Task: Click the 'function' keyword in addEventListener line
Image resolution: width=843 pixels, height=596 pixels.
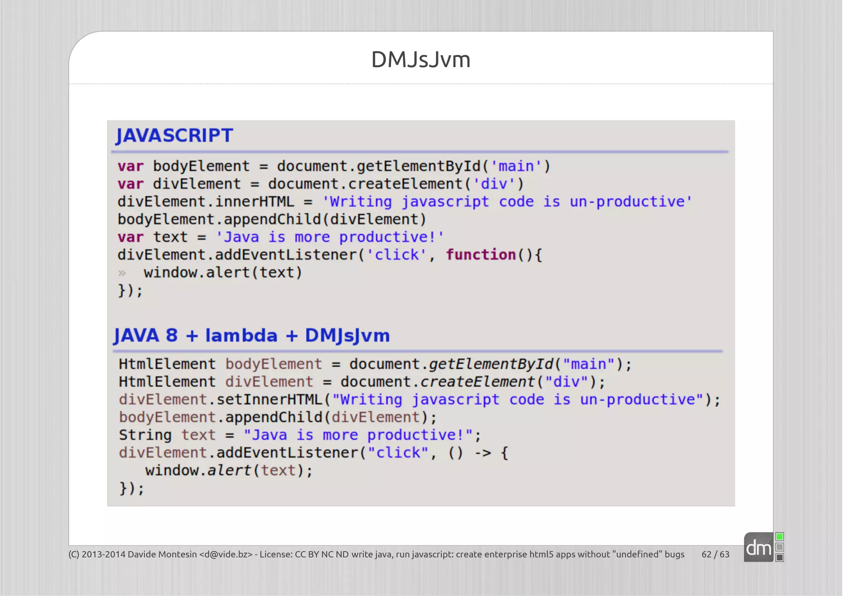Action: click(481, 255)
